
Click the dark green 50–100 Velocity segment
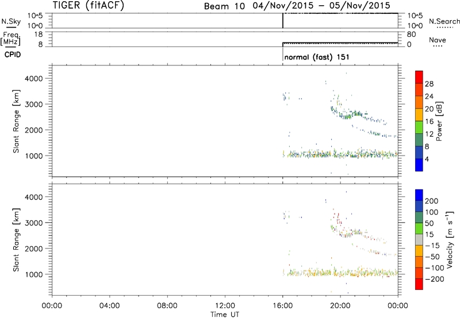pyautogui.click(x=419, y=218)
